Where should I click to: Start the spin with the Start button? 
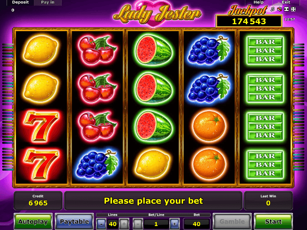[x=273, y=222]
